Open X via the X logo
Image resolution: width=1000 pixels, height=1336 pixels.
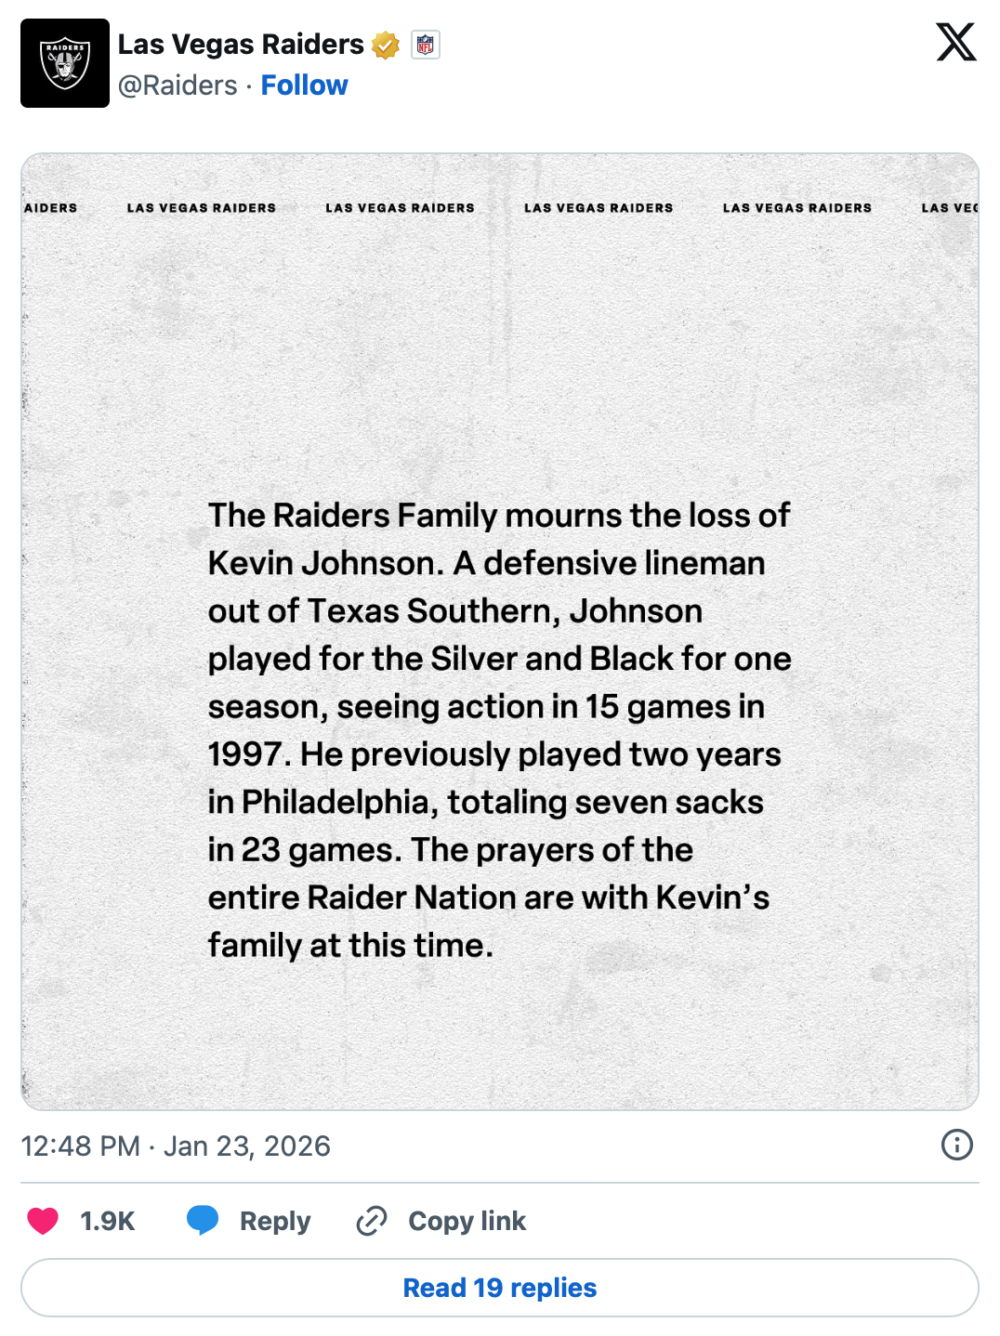pos(955,43)
